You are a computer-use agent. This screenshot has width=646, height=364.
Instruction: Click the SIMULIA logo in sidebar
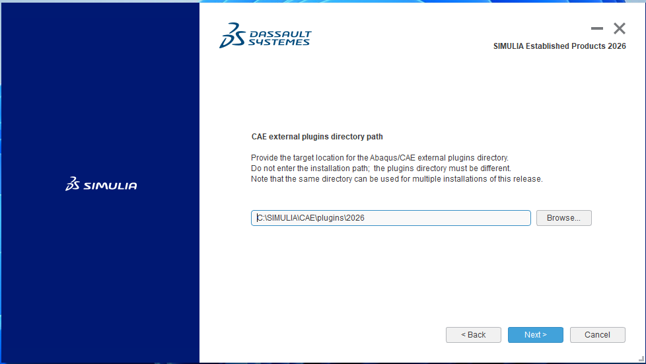click(101, 184)
